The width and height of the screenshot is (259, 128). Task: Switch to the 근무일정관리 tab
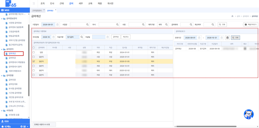(37, 10)
